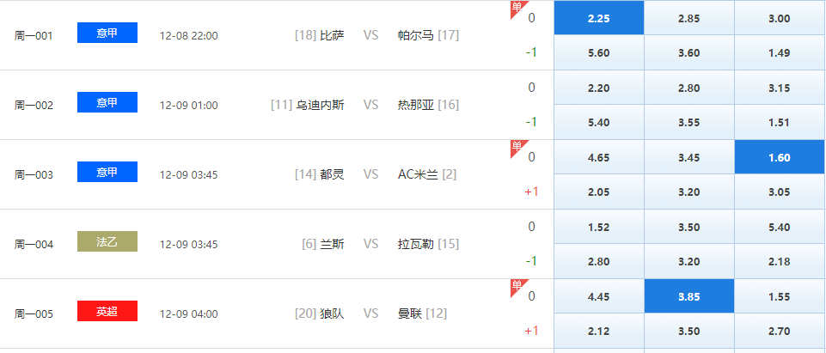Click the red 英超 league badge
826x353 pixels.
(107, 311)
